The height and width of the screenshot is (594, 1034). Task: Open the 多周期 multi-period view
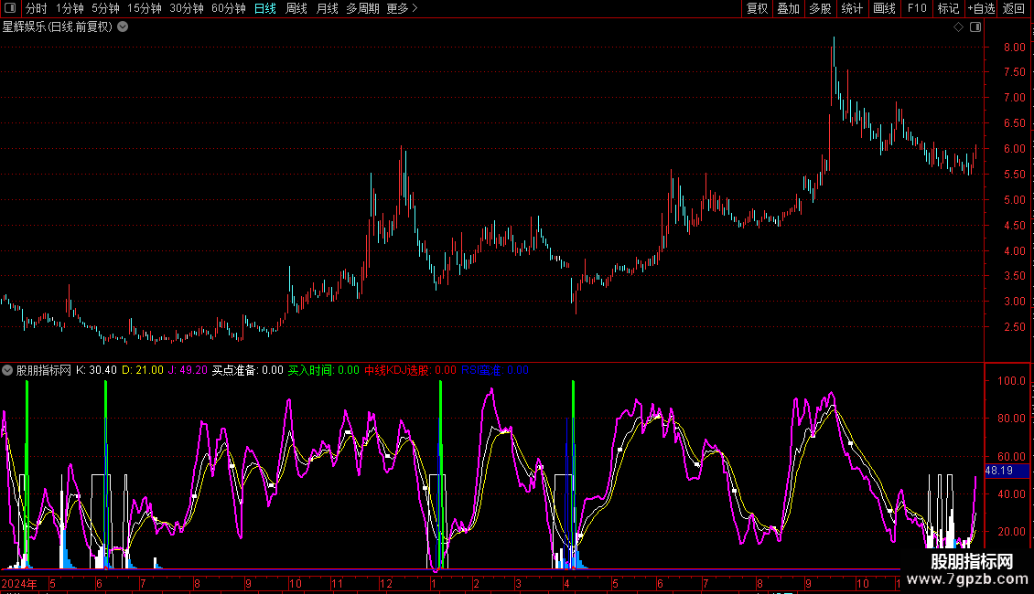362,8
